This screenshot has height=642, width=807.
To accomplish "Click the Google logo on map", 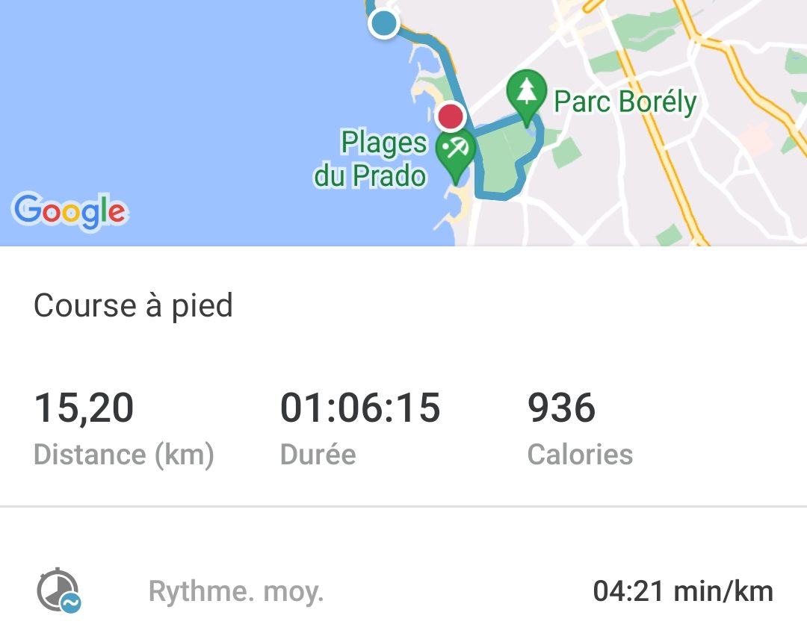I will [70, 211].
